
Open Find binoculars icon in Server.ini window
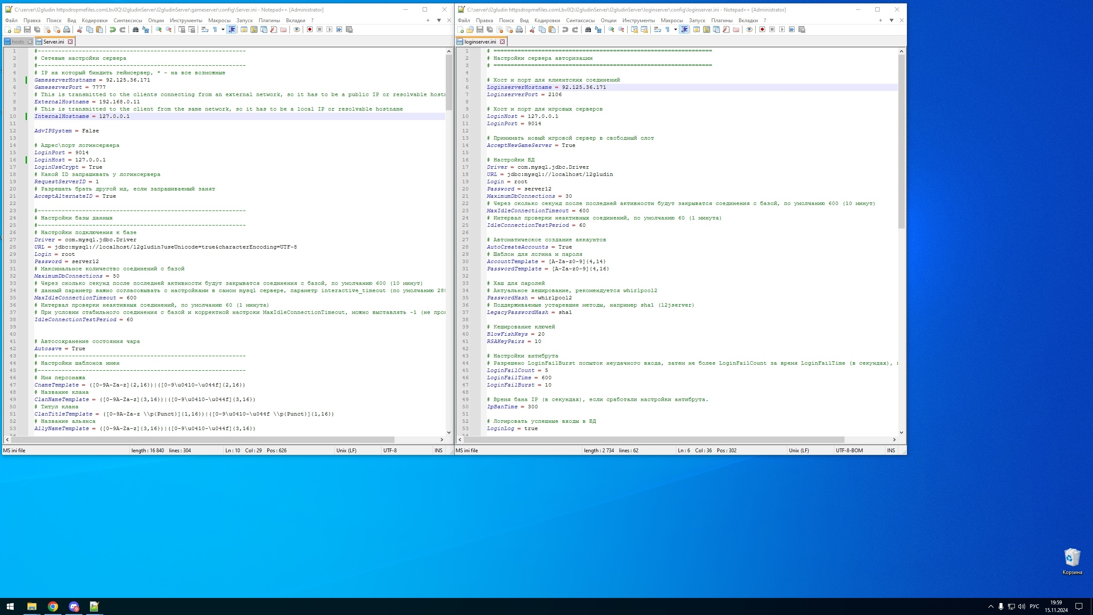[136, 29]
